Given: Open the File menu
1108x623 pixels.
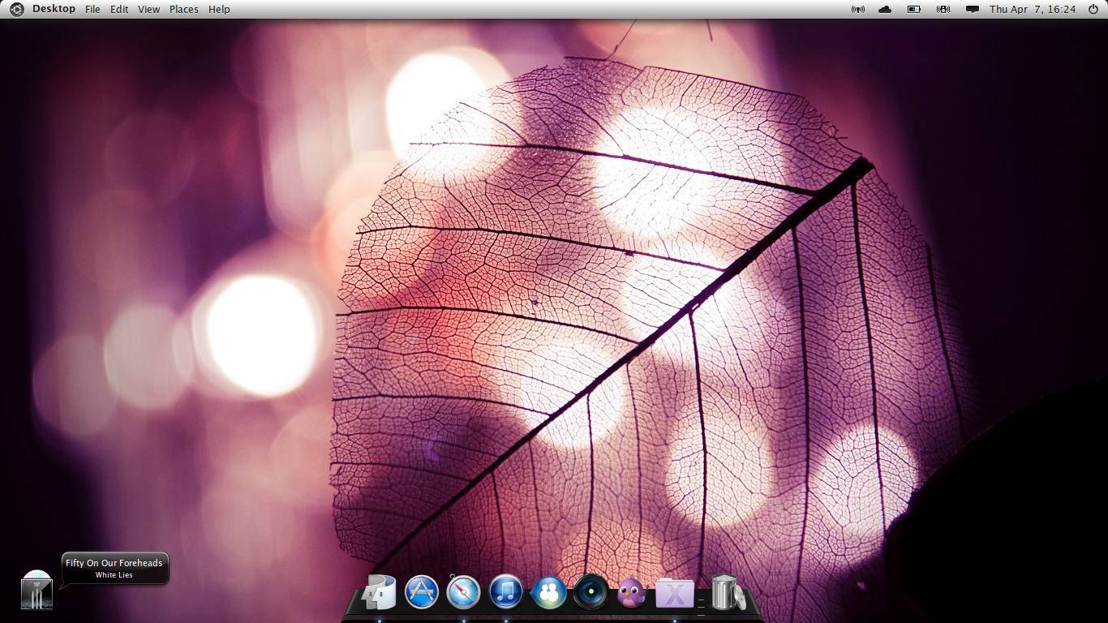Looking at the screenshot, I should pyautogui.click(x=92, y=9).
